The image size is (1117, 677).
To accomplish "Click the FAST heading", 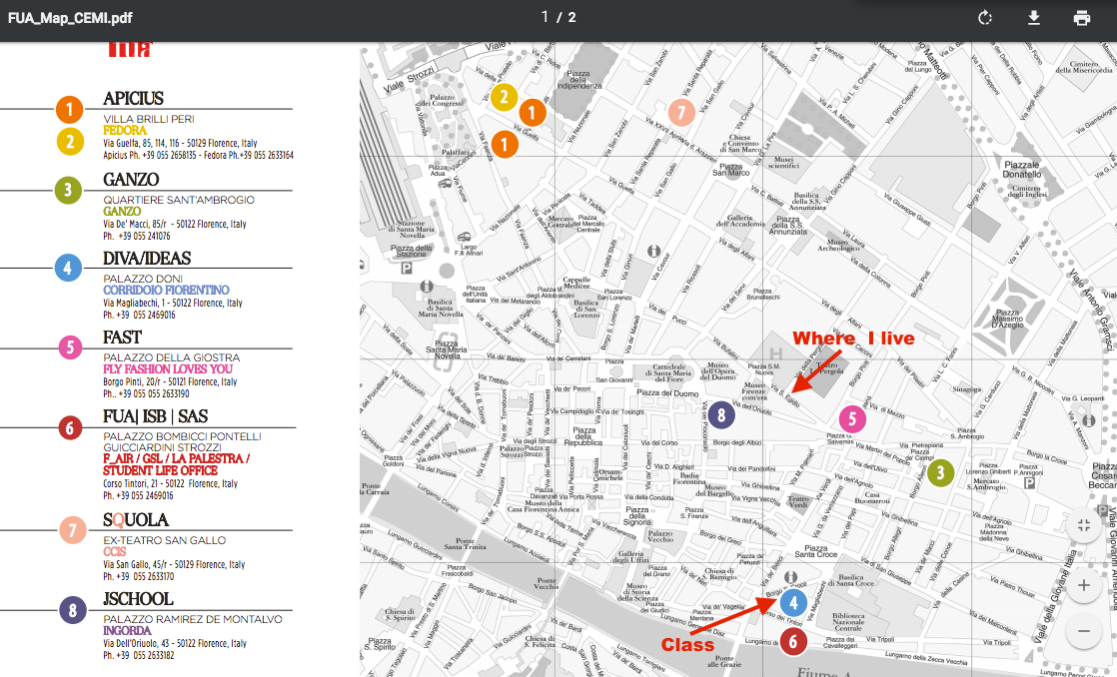I will [123, 338].
